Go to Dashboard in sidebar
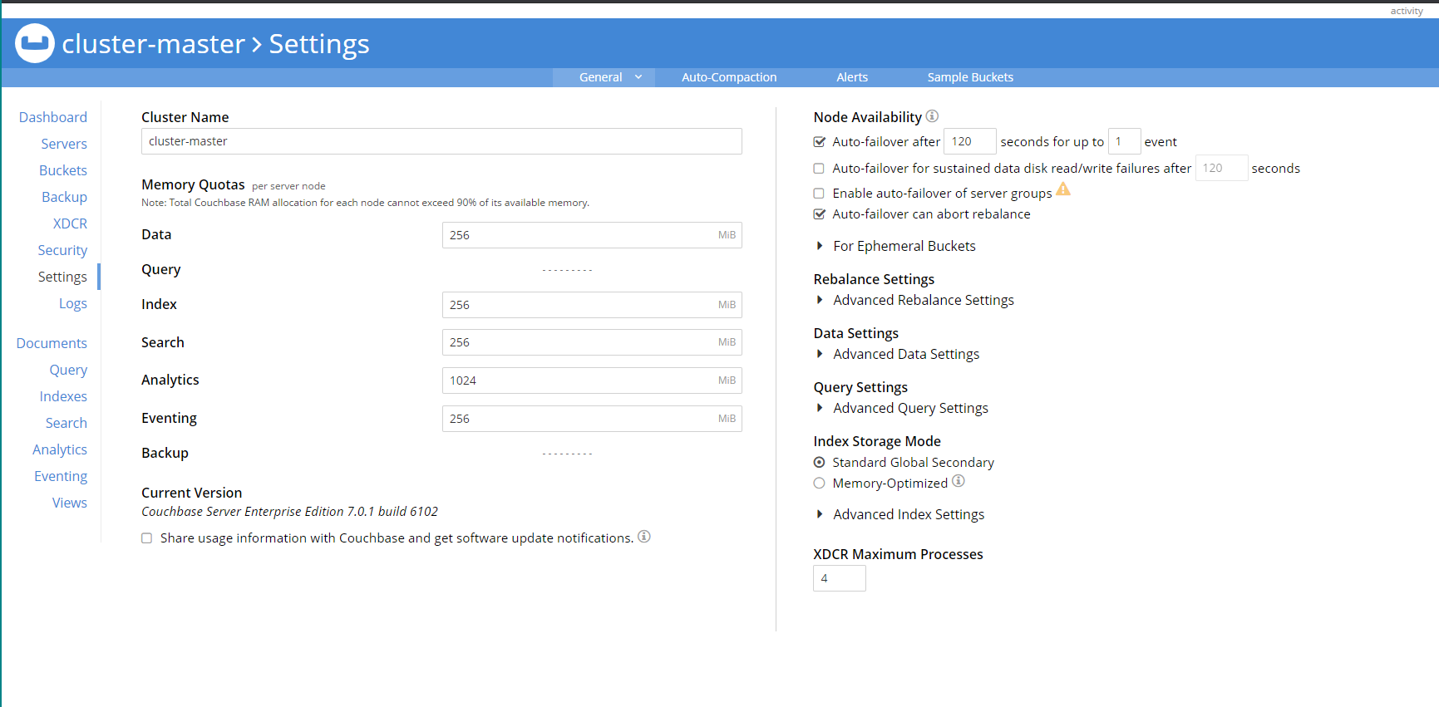The width and height of the screenshot is (1439, 707). (x=53, y=117)
